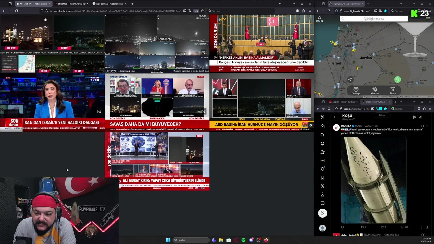Screen dimensions: 434x244
Task: Compose a new post on X
Action: [322, 213]
